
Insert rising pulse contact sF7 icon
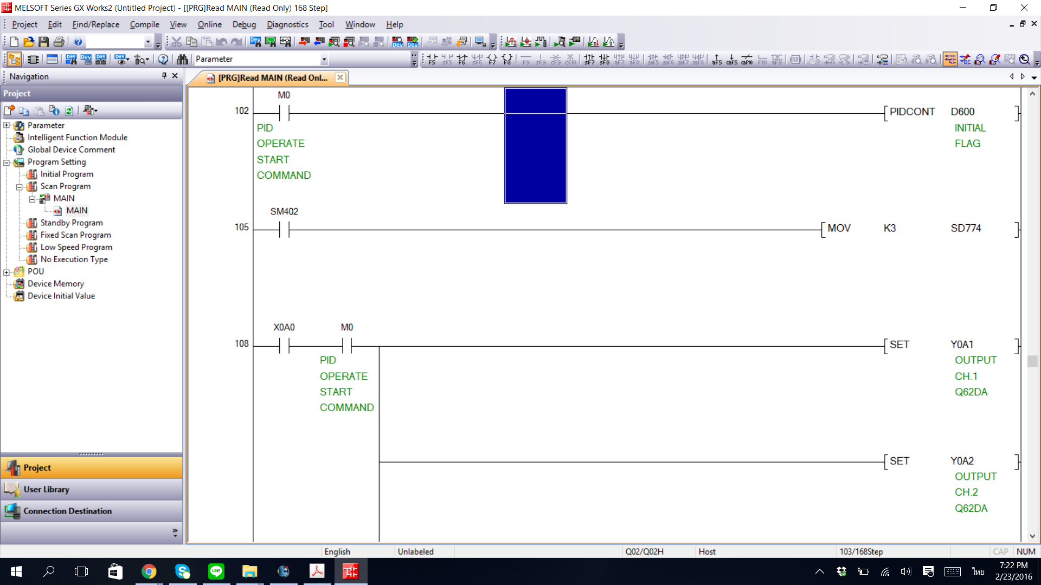(589, 59)
